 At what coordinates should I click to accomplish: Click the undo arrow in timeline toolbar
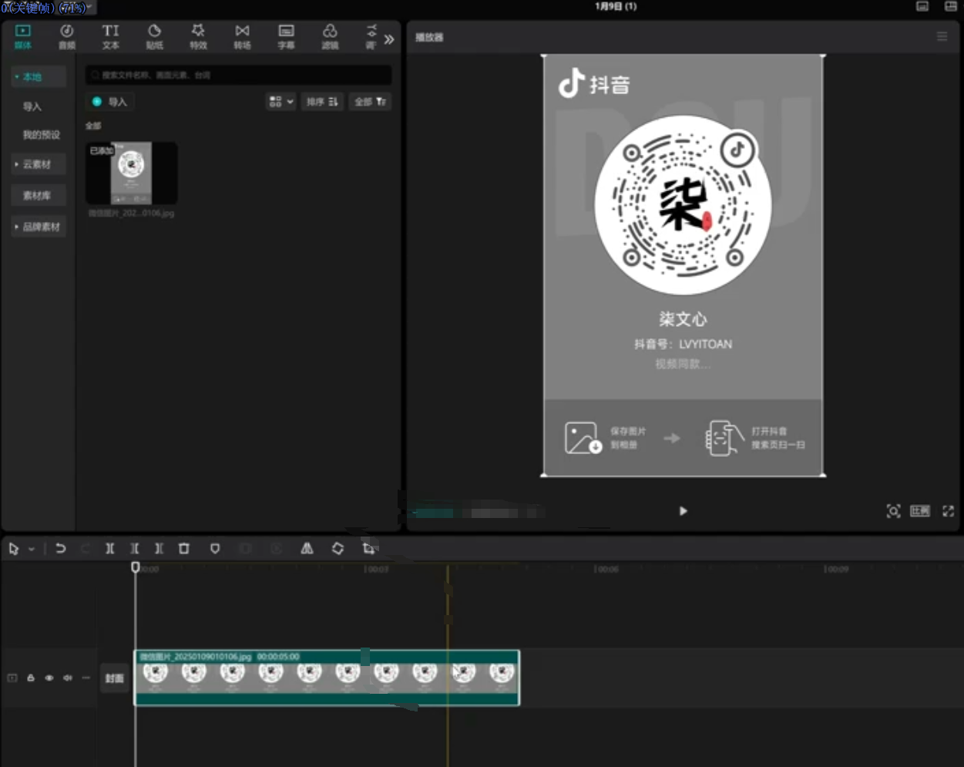61,548
